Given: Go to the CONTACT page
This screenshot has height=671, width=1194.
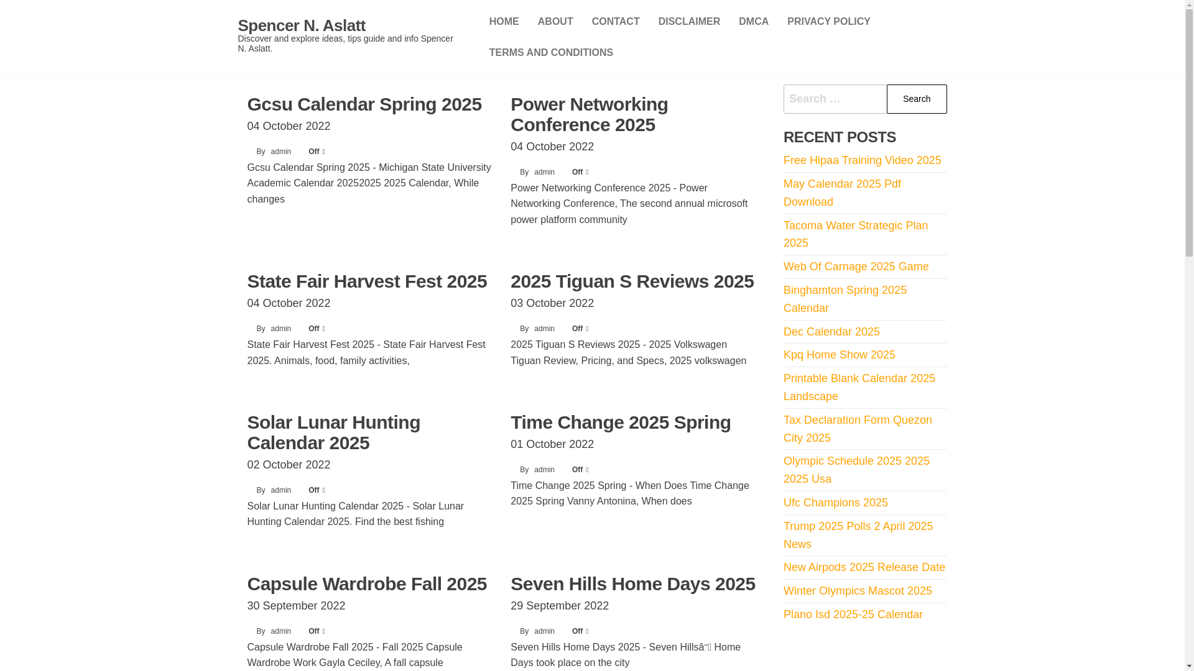Looking at the screenshot, I should click(x=616, y=22).
